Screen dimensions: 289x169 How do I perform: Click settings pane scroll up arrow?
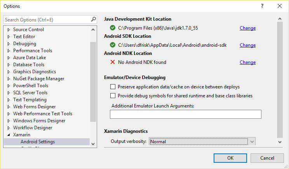pyautogui.click(x=280, y=19)
